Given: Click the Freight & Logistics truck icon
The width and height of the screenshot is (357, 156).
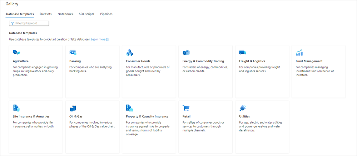Looking at the screenshot, I should click(x=243, y=53).
